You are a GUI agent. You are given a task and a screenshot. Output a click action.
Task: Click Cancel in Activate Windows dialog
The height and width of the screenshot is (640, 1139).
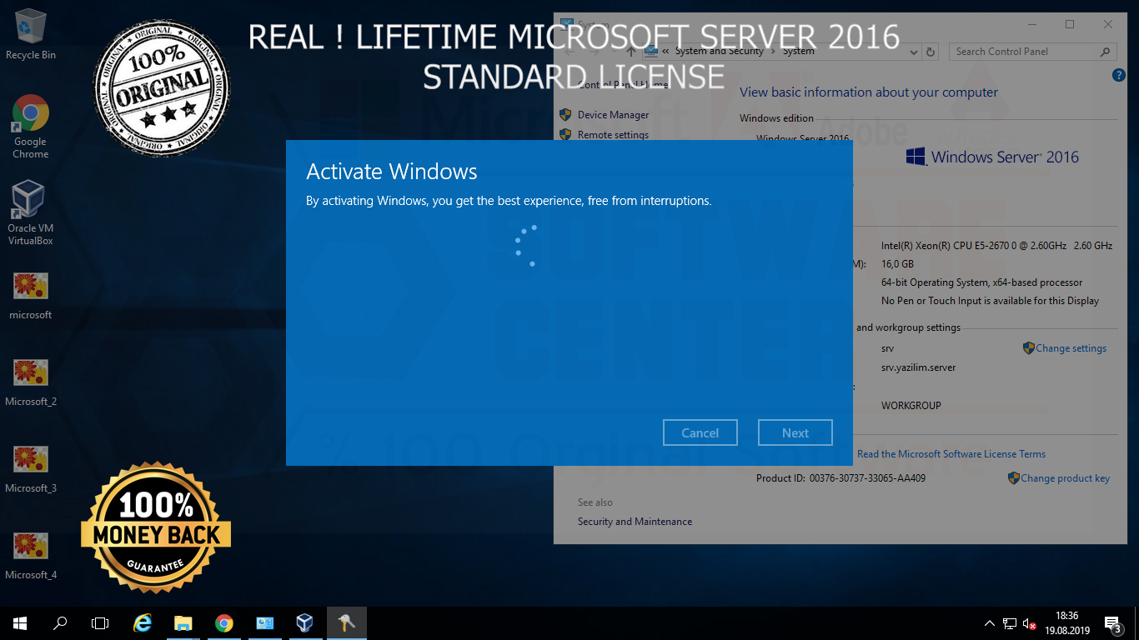pyautogui.click(x=700, y=432)
